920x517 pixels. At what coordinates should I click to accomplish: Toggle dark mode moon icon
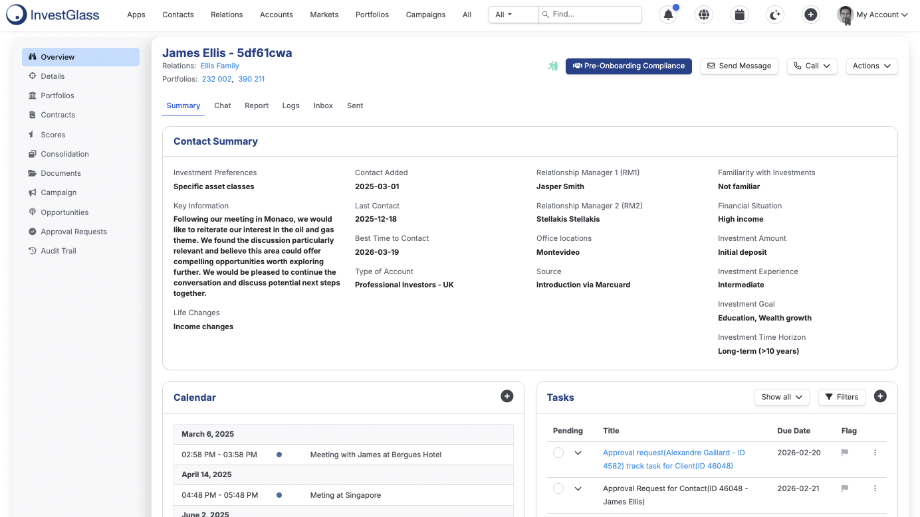(x=775, y=15)
